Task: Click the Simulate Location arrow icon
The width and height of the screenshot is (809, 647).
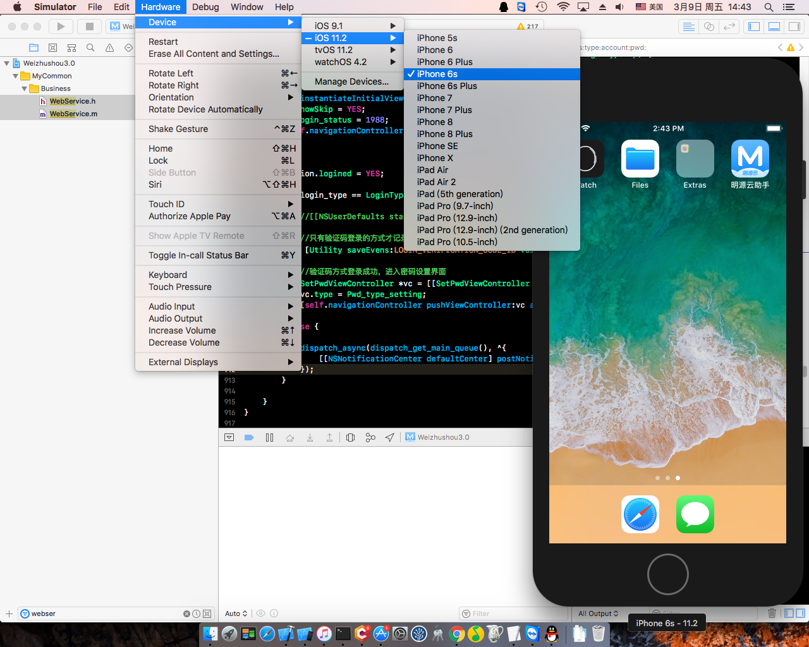Action: click(390, 437)
